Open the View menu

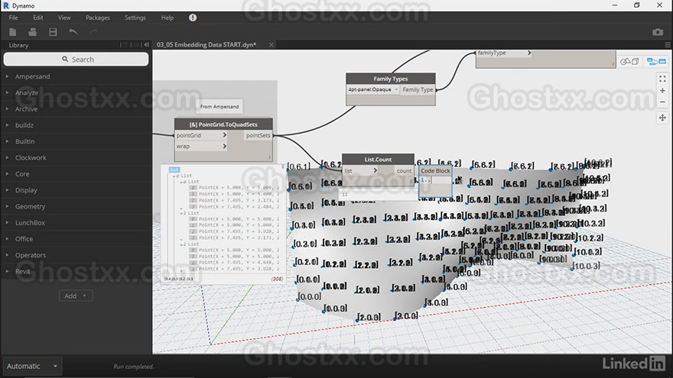click(64, 18)
